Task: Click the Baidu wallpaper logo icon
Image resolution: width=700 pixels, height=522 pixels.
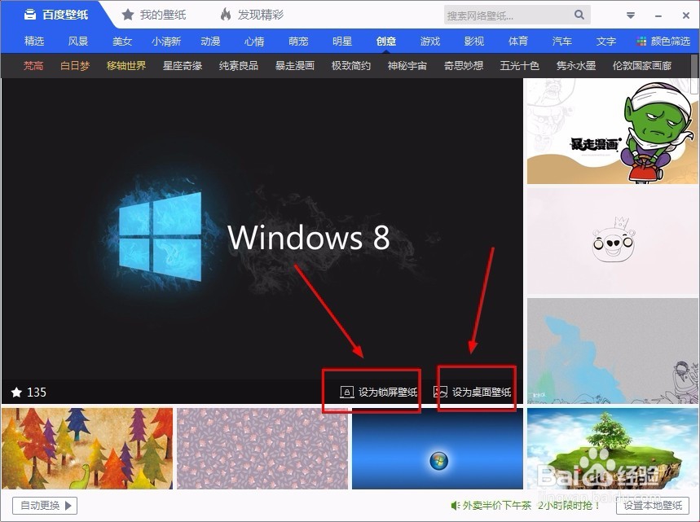Action: point(30,15)
